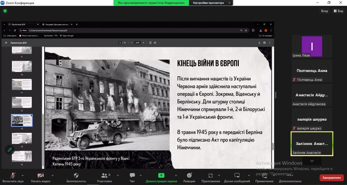
Task: Click the green annotation pencil button
Action: pyautogui.click(x=9, y=150)
